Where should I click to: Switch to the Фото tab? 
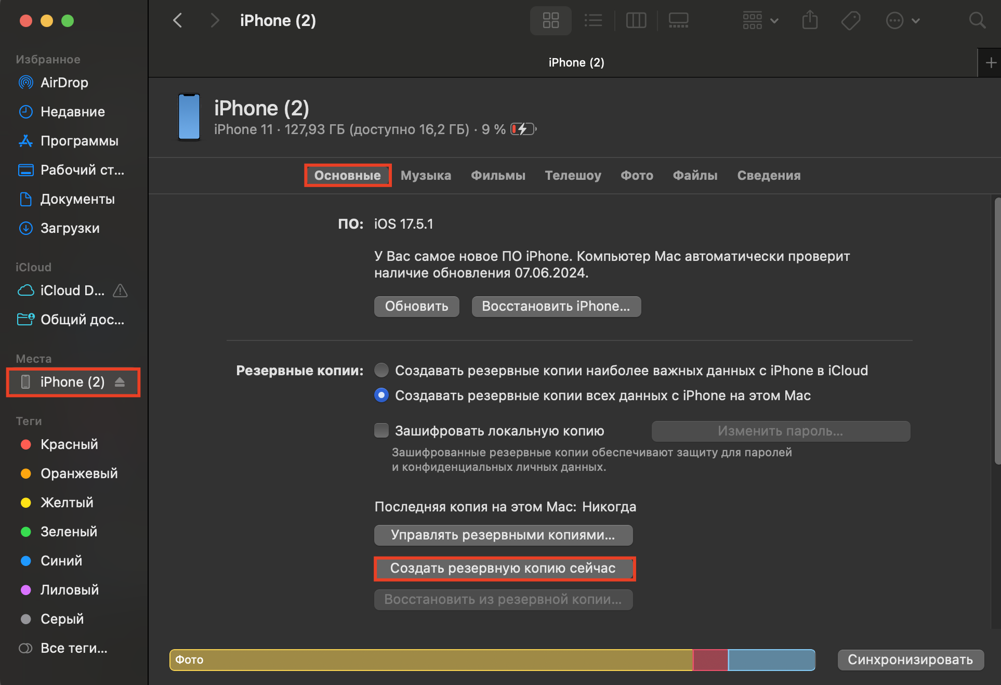pos(637,176)
